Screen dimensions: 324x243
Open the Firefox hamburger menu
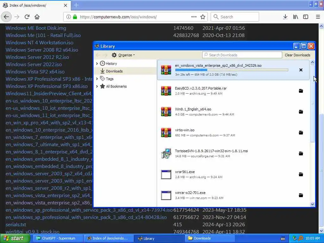318,17
